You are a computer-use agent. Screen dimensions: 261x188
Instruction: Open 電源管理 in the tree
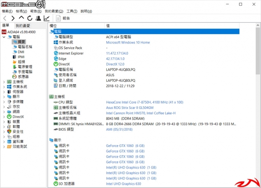tap(22, 67)
